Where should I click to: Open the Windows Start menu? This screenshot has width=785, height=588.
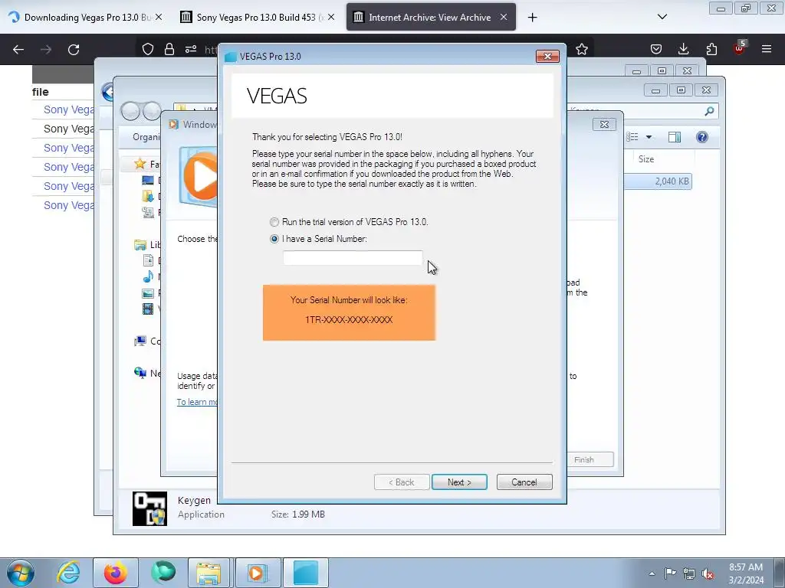coord(21,573)
